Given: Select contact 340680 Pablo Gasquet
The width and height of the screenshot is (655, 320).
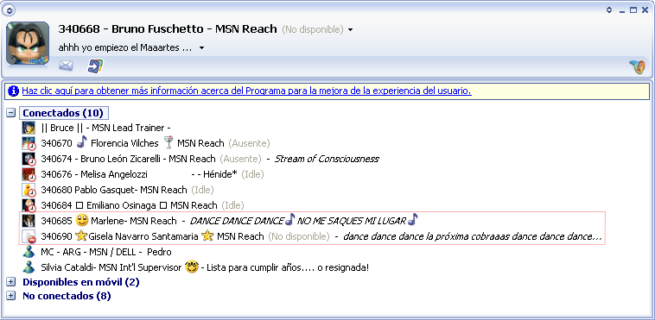Looking at the screenshot, I should coord(113,190).
